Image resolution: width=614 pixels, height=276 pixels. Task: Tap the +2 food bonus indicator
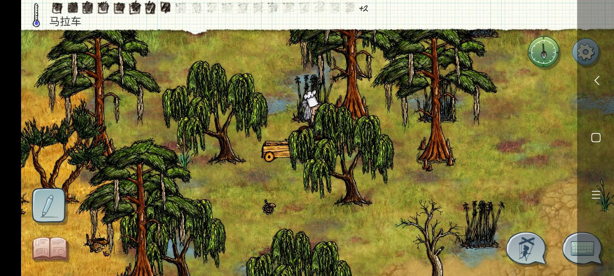pyautogui.click(x=363, y=8)
